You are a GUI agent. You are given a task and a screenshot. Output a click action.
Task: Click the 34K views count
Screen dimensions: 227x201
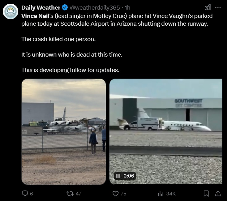(x=171, y=194)
